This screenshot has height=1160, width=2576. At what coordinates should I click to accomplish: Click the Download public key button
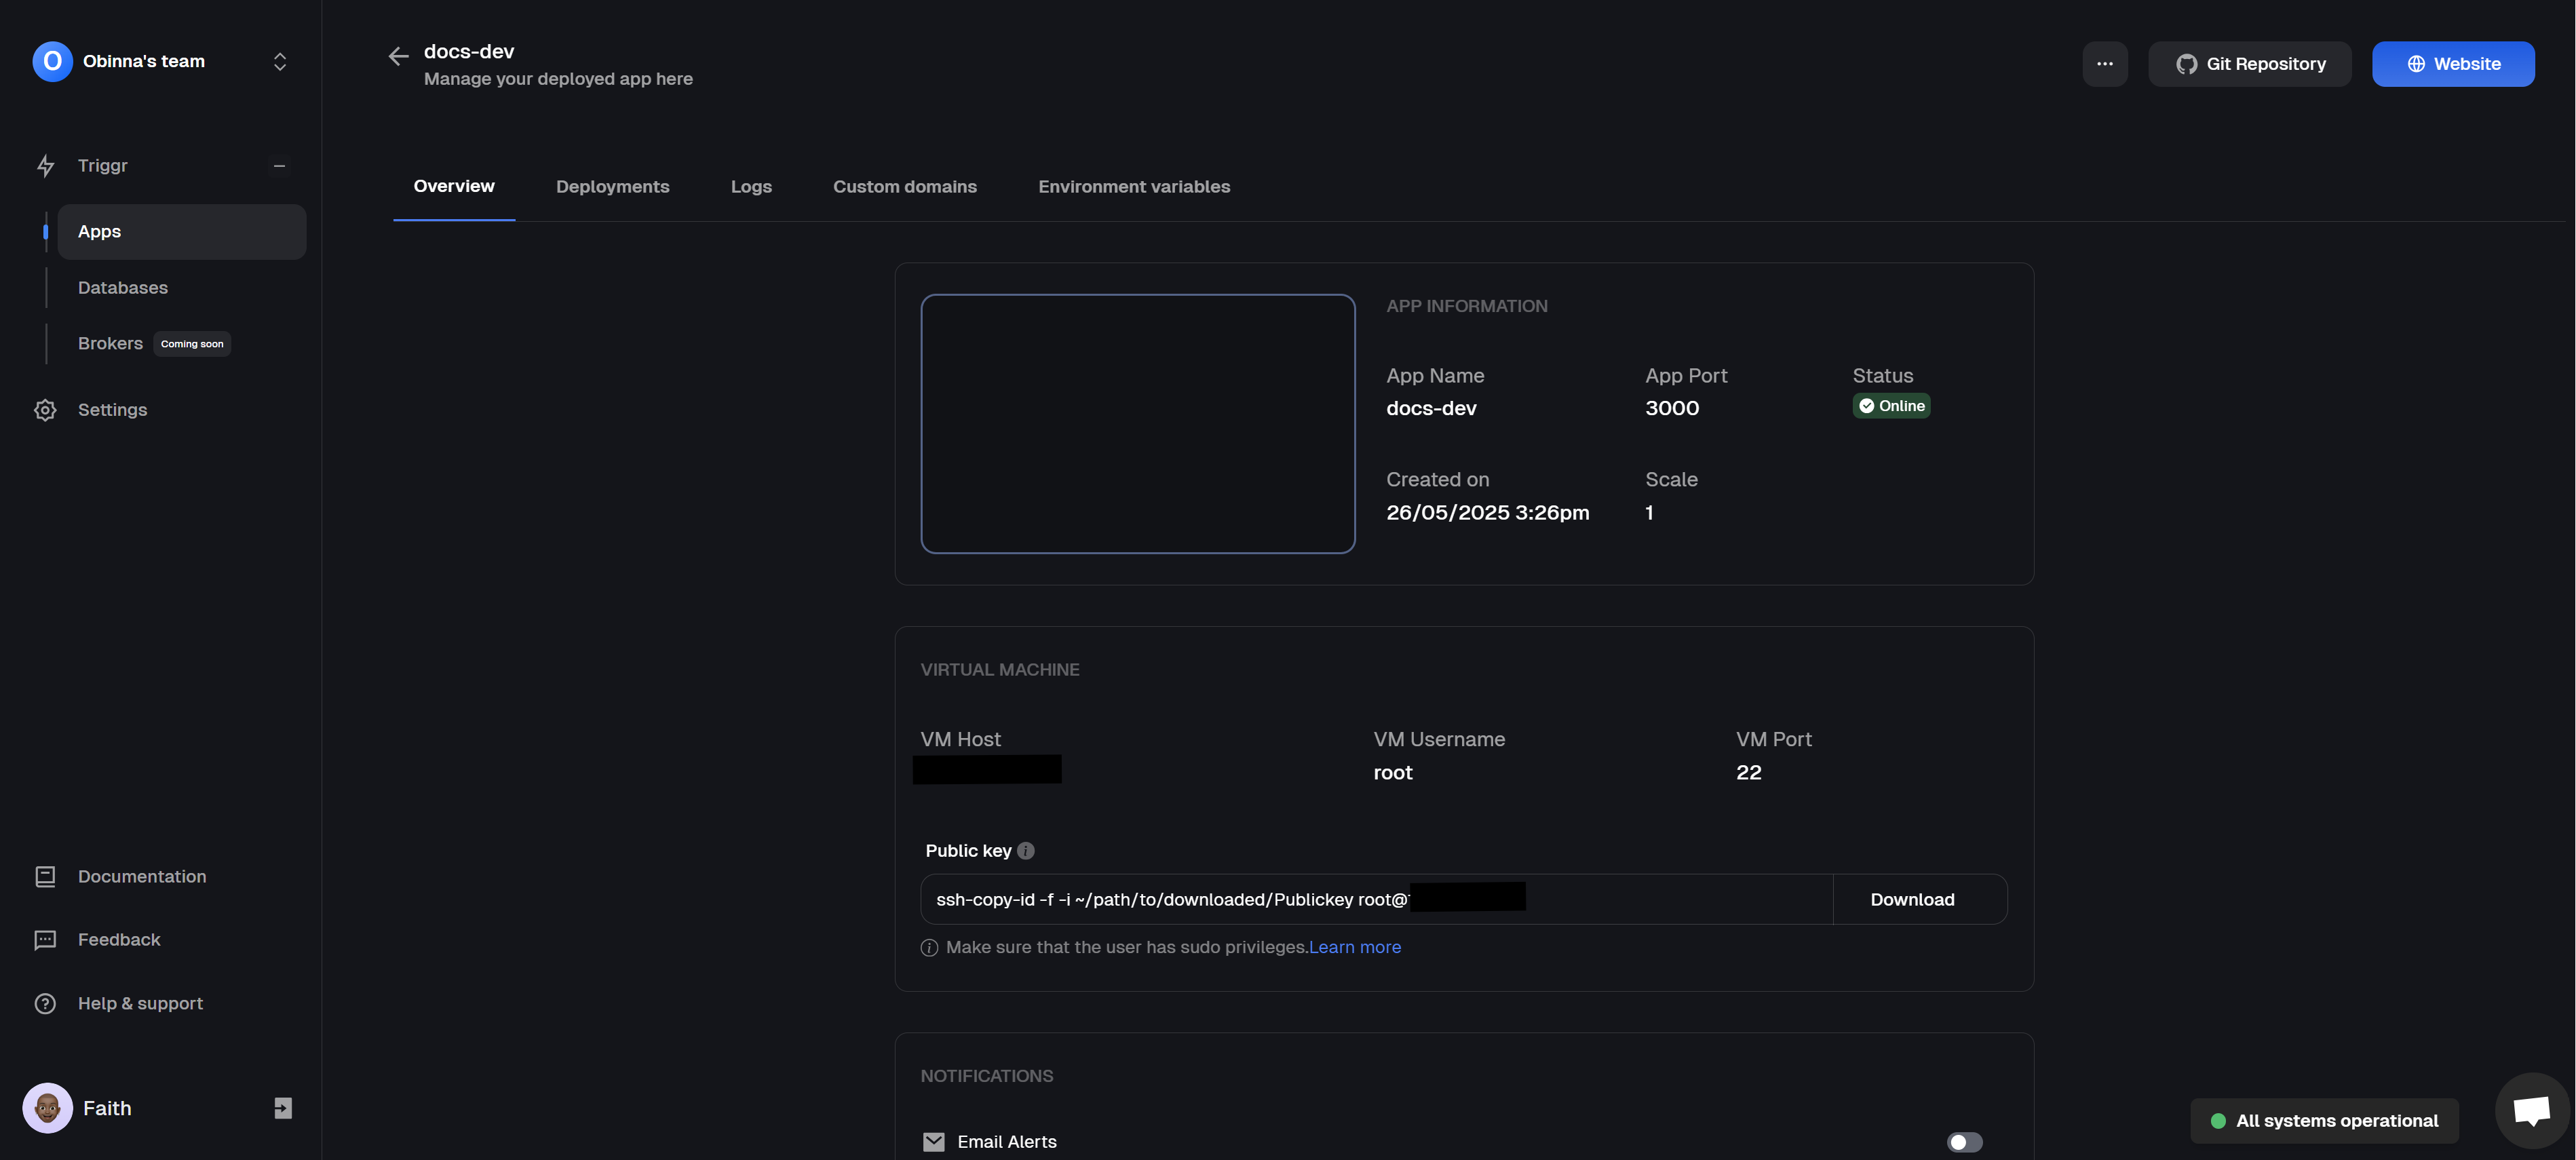click(1911, 900)
